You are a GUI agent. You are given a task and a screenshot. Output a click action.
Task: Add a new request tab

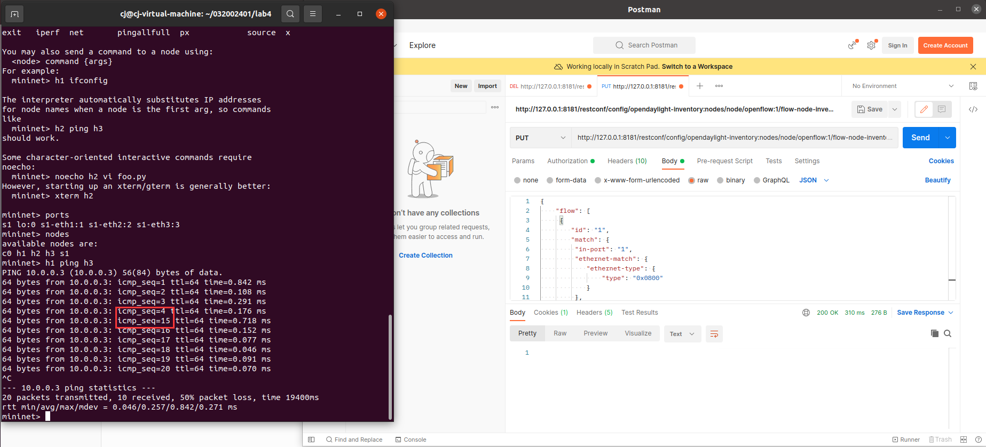[700, 86]
